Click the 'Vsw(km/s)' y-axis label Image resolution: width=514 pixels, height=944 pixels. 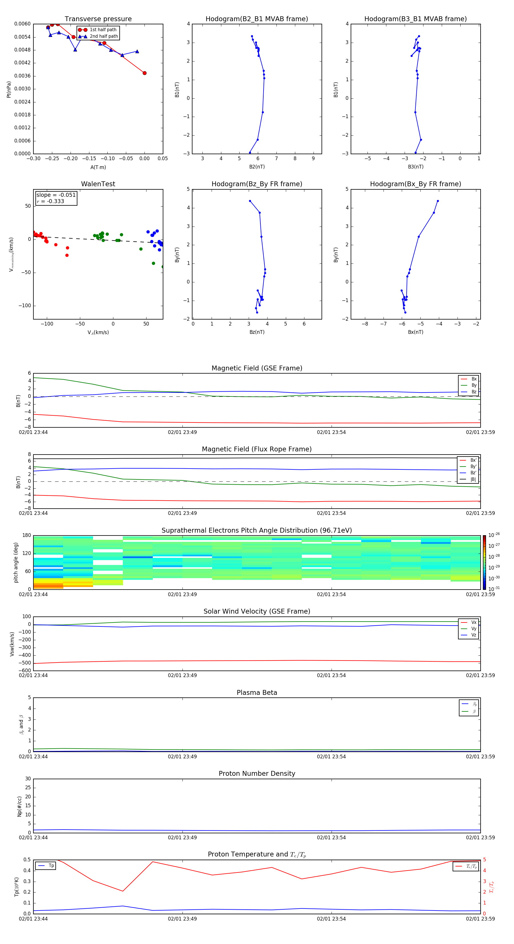click(12, 644)
